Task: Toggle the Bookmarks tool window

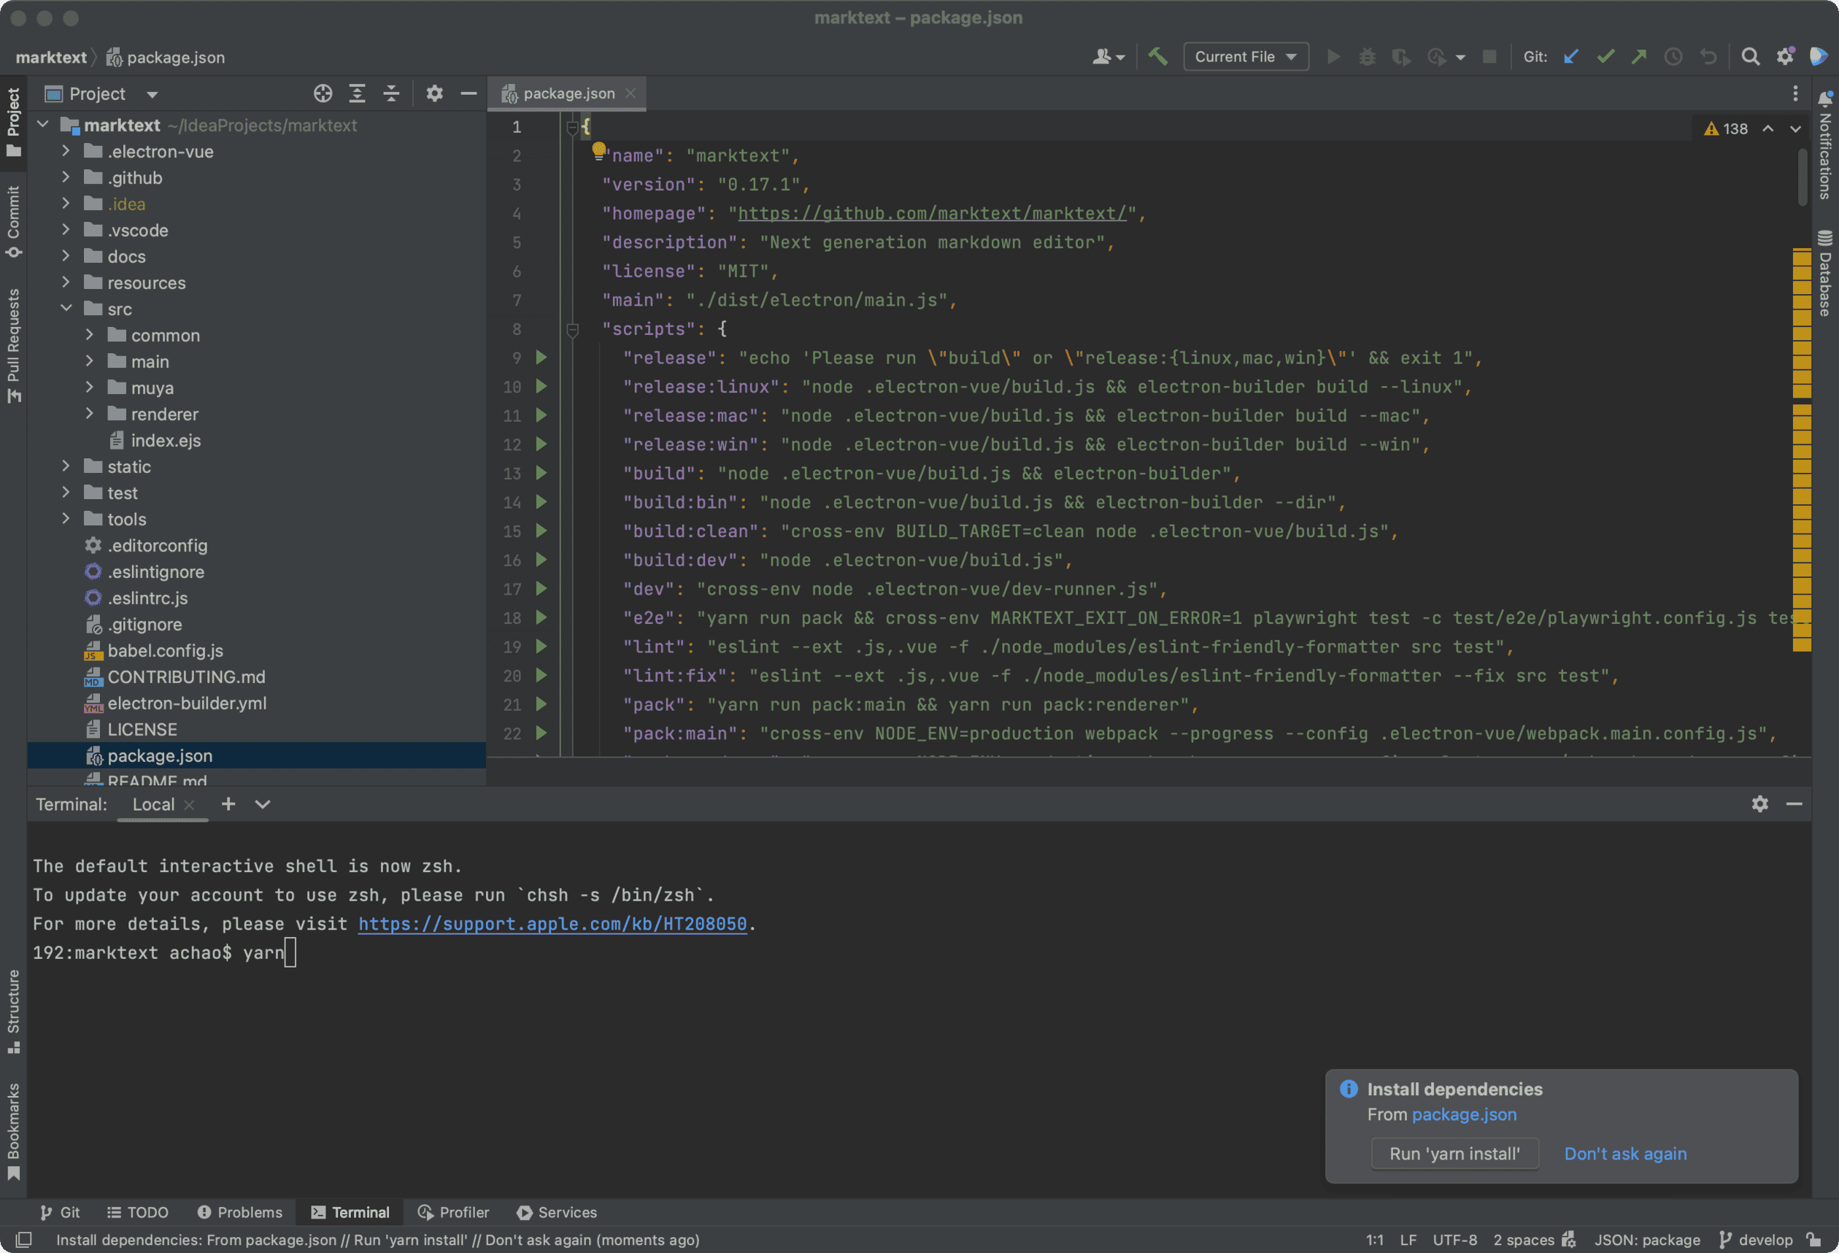Action: 13,1130
